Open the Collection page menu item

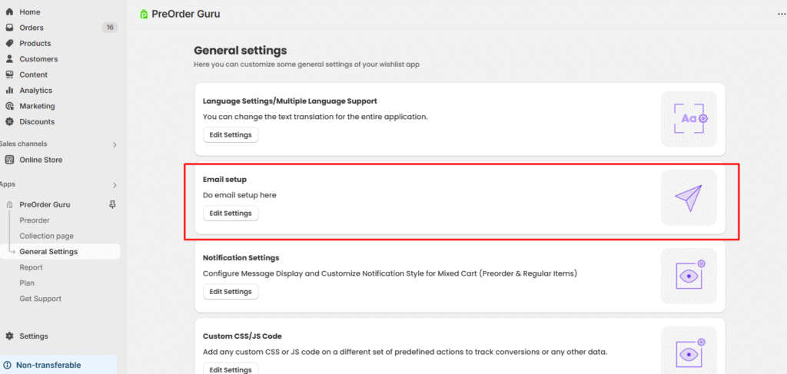pyautogui.click(x=47, y=236)
